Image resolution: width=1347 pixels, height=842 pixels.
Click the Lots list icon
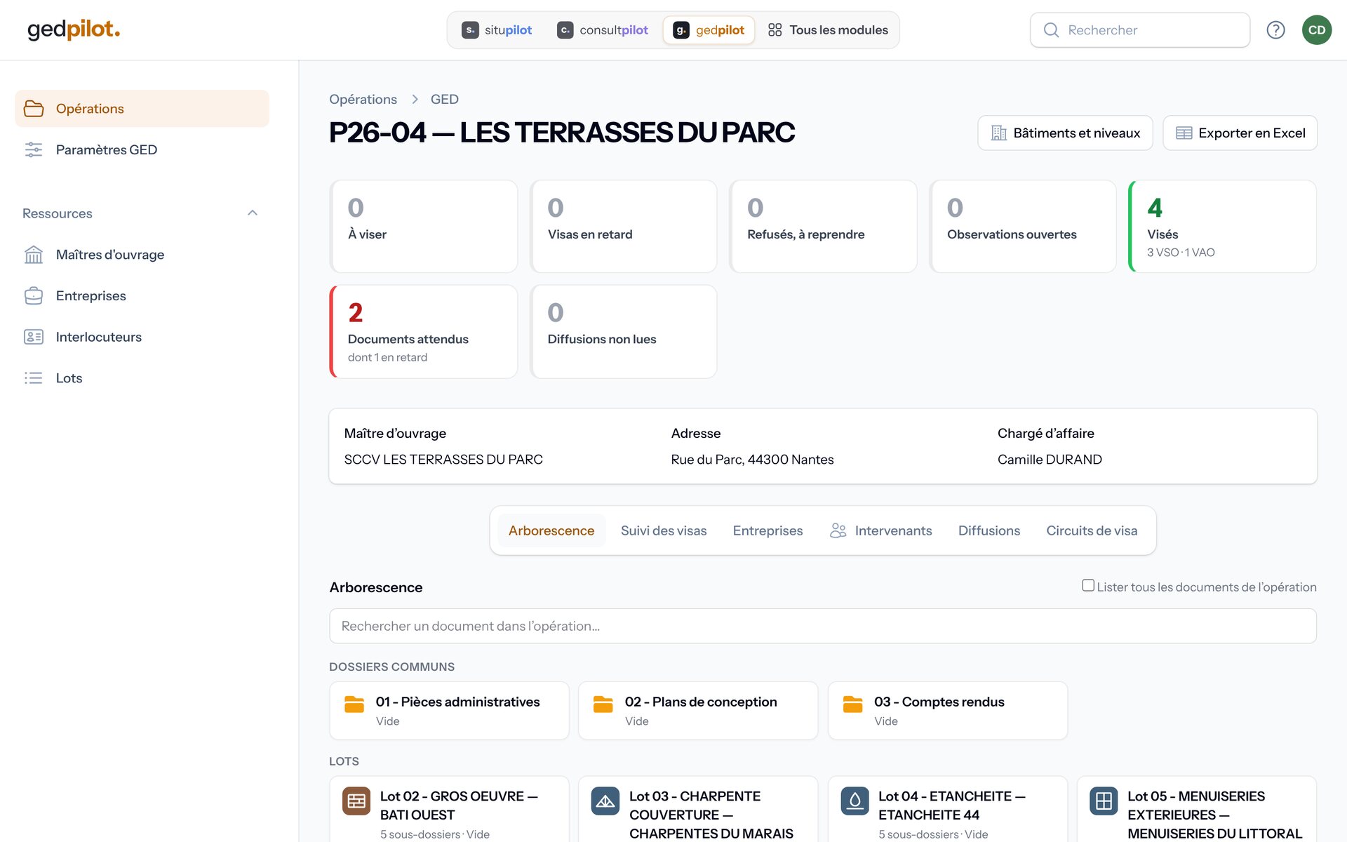(x=34, y=378)
